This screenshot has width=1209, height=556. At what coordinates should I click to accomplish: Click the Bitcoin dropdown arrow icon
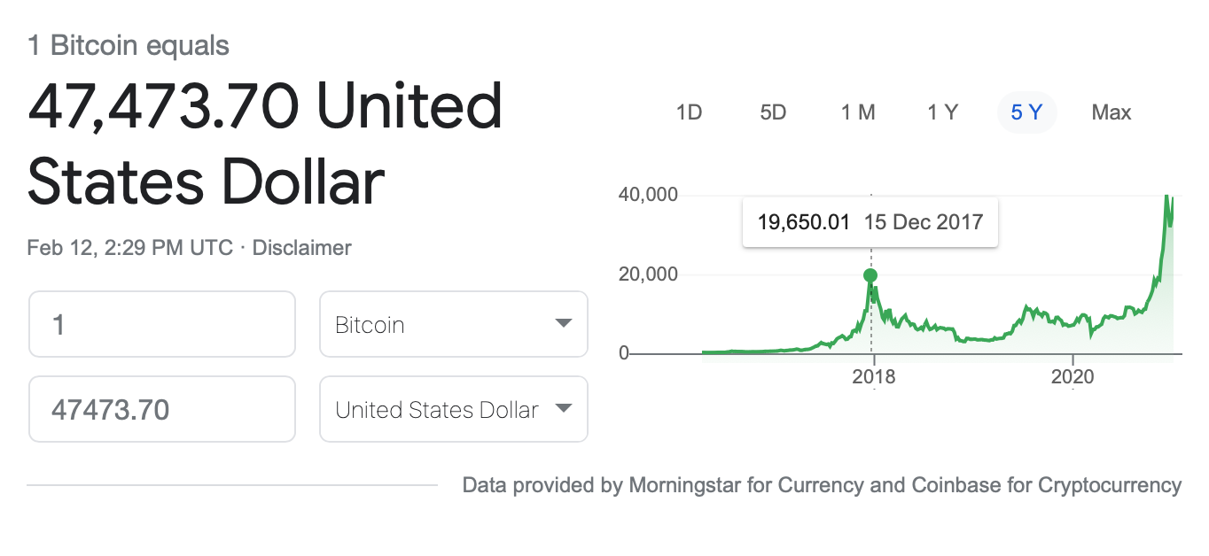point(563,323)
